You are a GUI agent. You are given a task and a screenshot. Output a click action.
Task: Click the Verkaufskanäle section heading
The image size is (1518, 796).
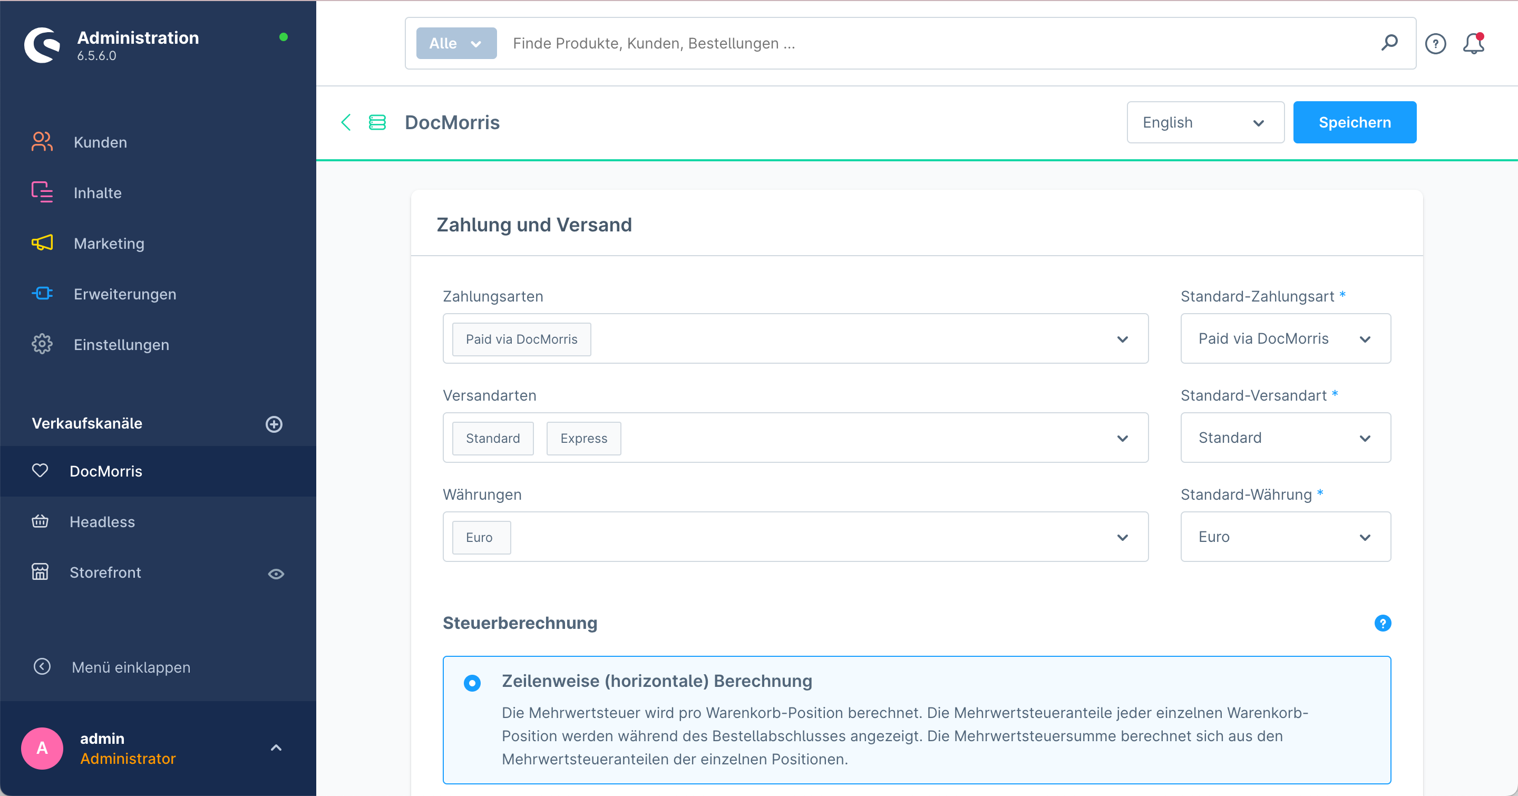87,423
